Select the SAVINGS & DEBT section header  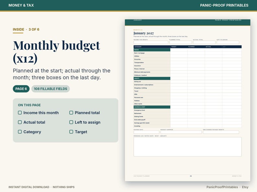[x=152, y=107]
